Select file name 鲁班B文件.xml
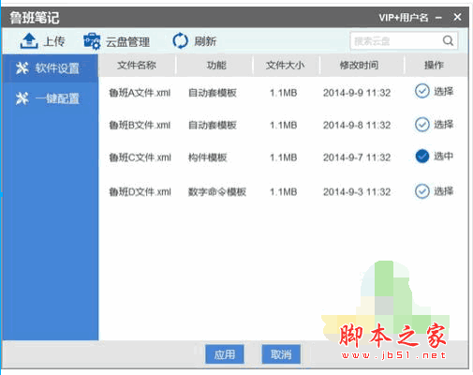The width and height of the screenshot is (473, 375). (x=140, y=125)
